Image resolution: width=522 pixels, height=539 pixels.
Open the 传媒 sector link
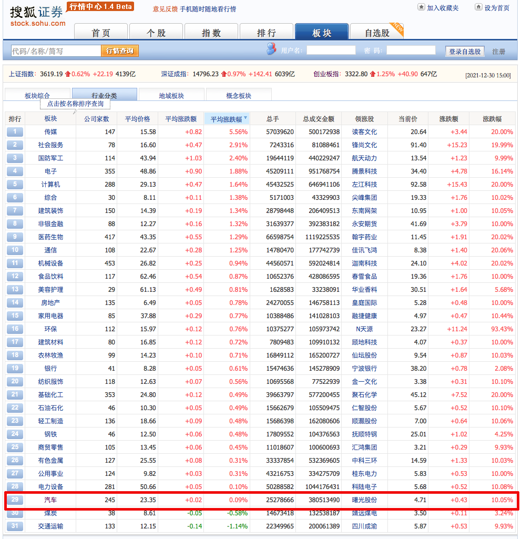point(50,131)
